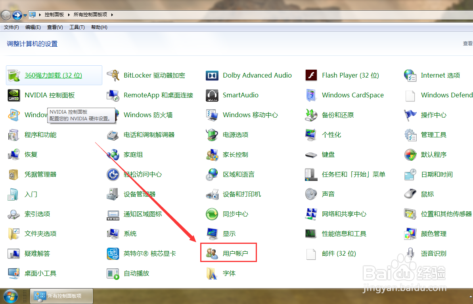Open the 备份和还原 icon
Screen dimensions: 473x304
pyautogui.click(x=311, y=115)
